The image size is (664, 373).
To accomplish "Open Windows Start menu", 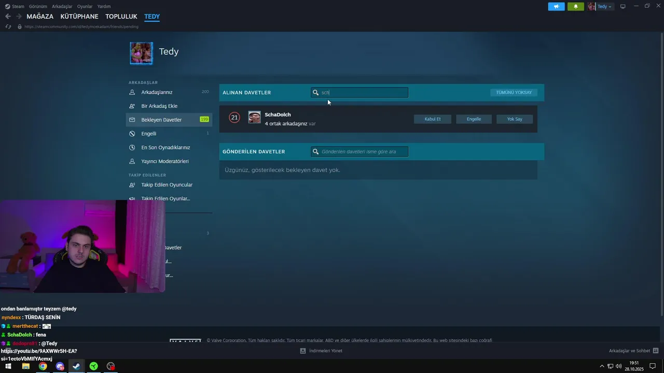I will pos(8,366).
